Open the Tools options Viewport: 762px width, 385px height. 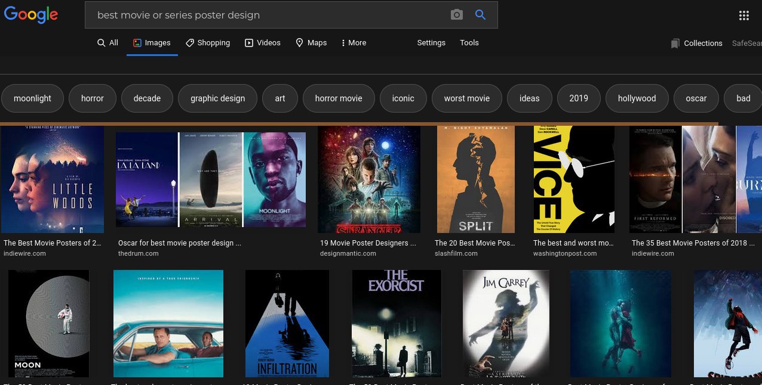pyautogui.click(x=469, y=43)
